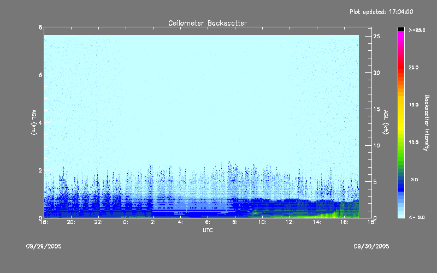Click the "AGL (km)" left axis label
437x273 pixels.
coord(34,122)
